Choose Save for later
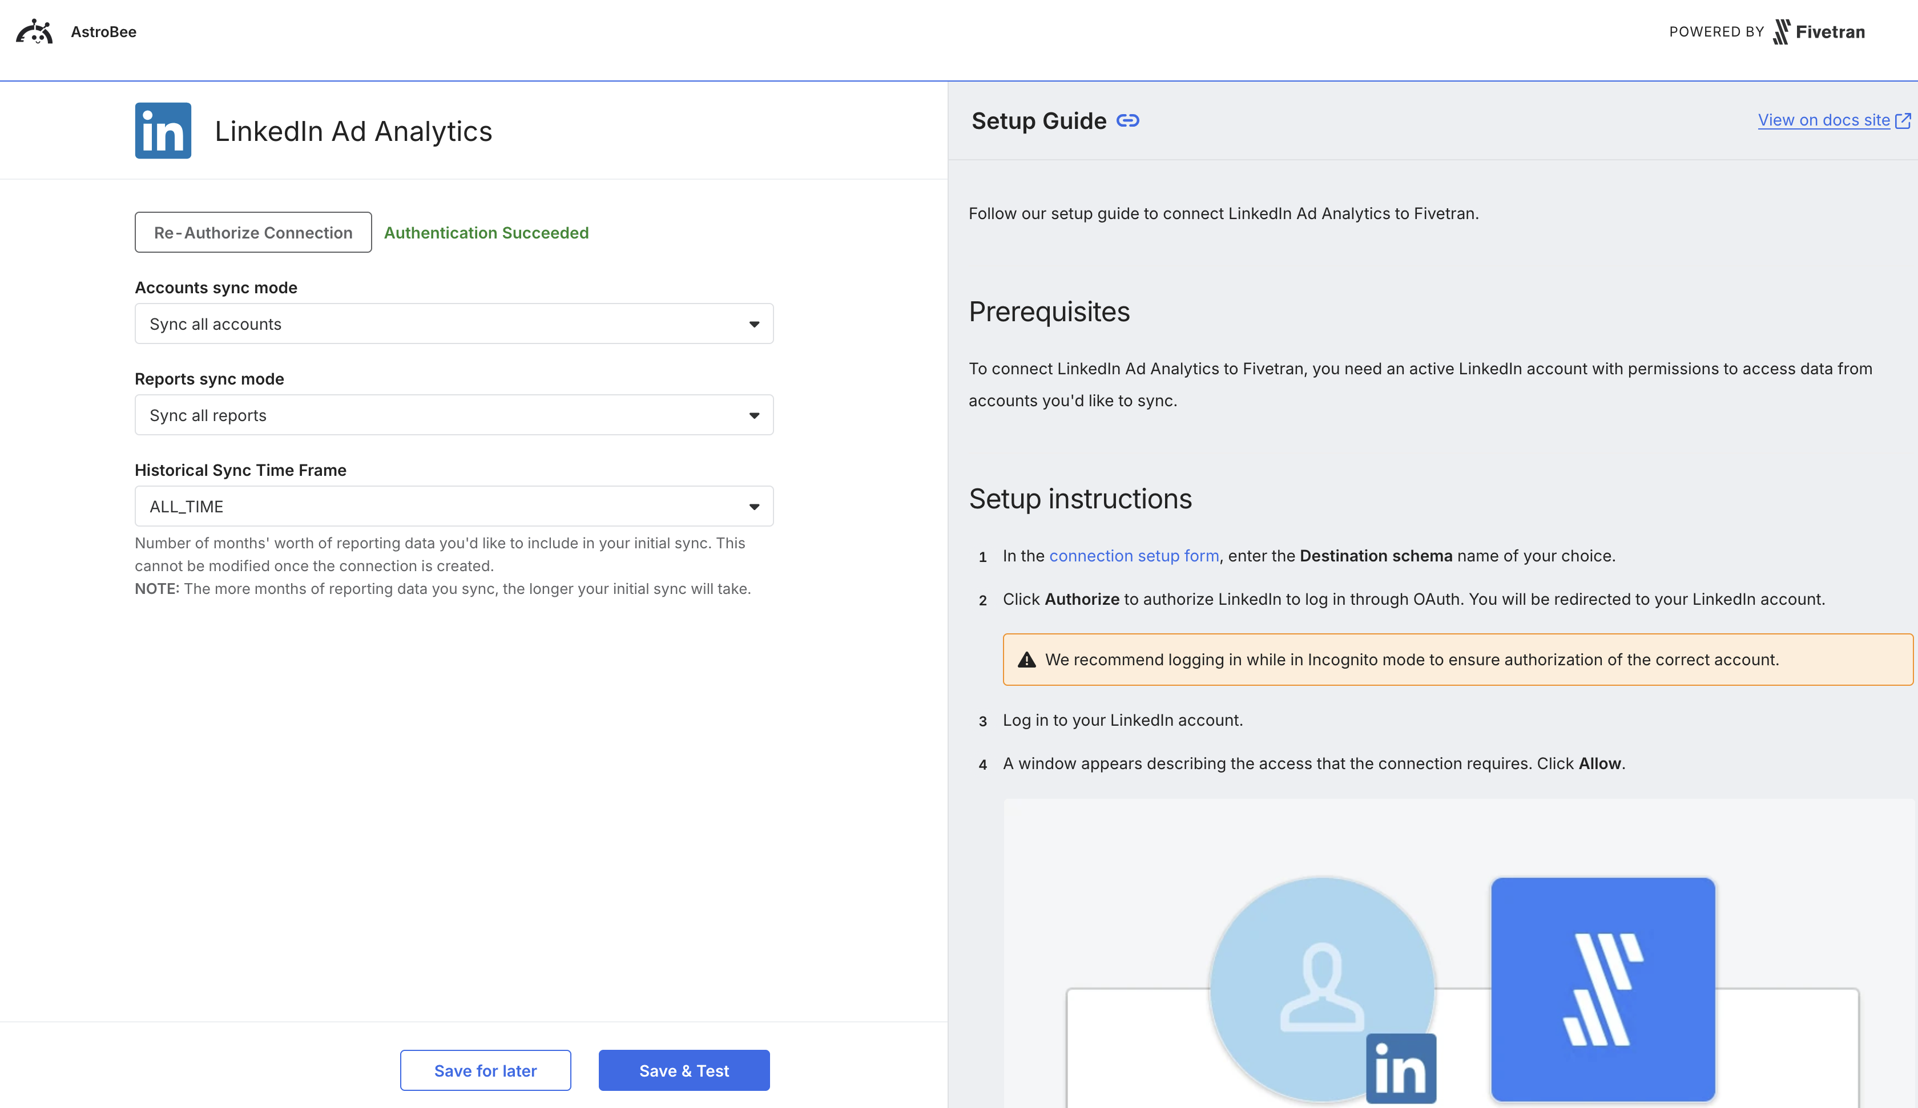 (x=485, y=1070)
